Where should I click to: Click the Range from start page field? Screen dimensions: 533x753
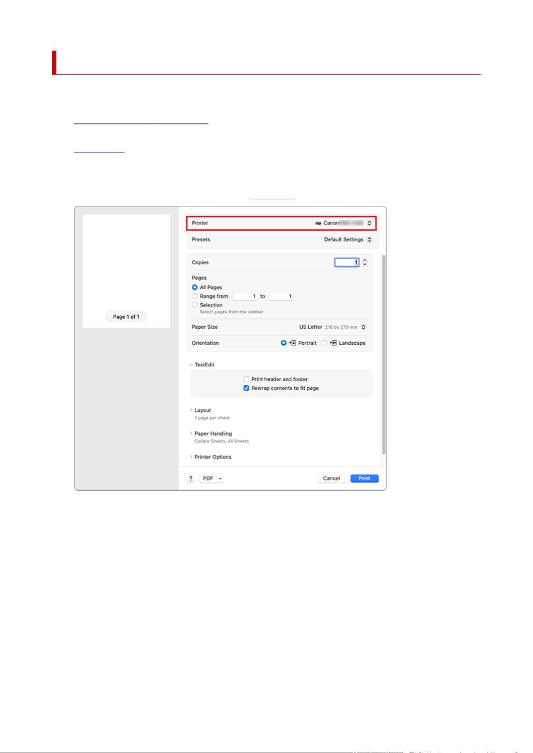[245, 296]
